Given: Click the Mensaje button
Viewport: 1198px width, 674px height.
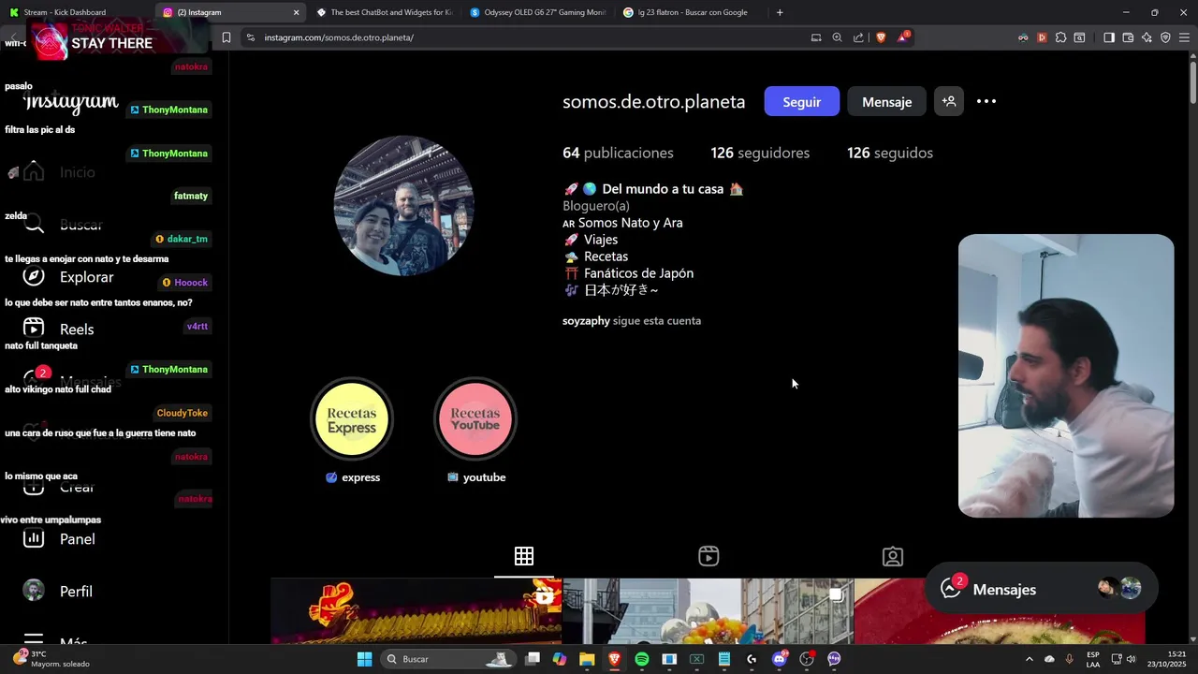Looking at the screenshot, I should 886,101.
